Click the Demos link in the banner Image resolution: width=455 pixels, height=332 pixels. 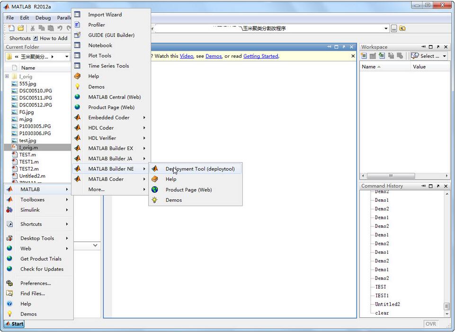214,56
